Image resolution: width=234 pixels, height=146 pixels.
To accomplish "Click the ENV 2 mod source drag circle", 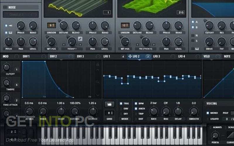I will 71,56.
